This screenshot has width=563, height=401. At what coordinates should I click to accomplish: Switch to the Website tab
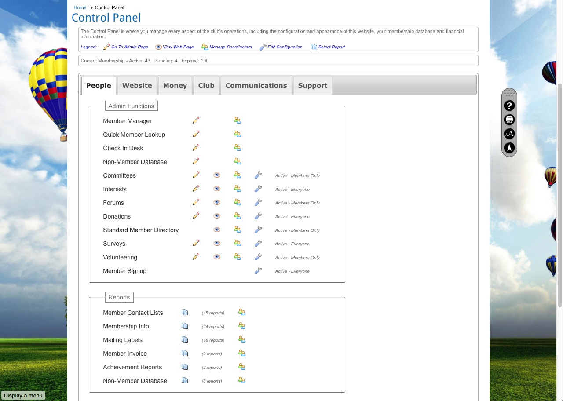tap(137, 86)
